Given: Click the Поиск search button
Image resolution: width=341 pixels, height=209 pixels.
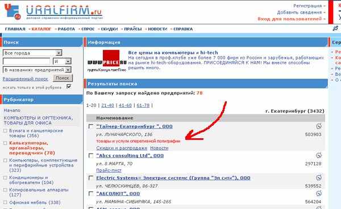Looking at the screenshot, I should (63, 78).
